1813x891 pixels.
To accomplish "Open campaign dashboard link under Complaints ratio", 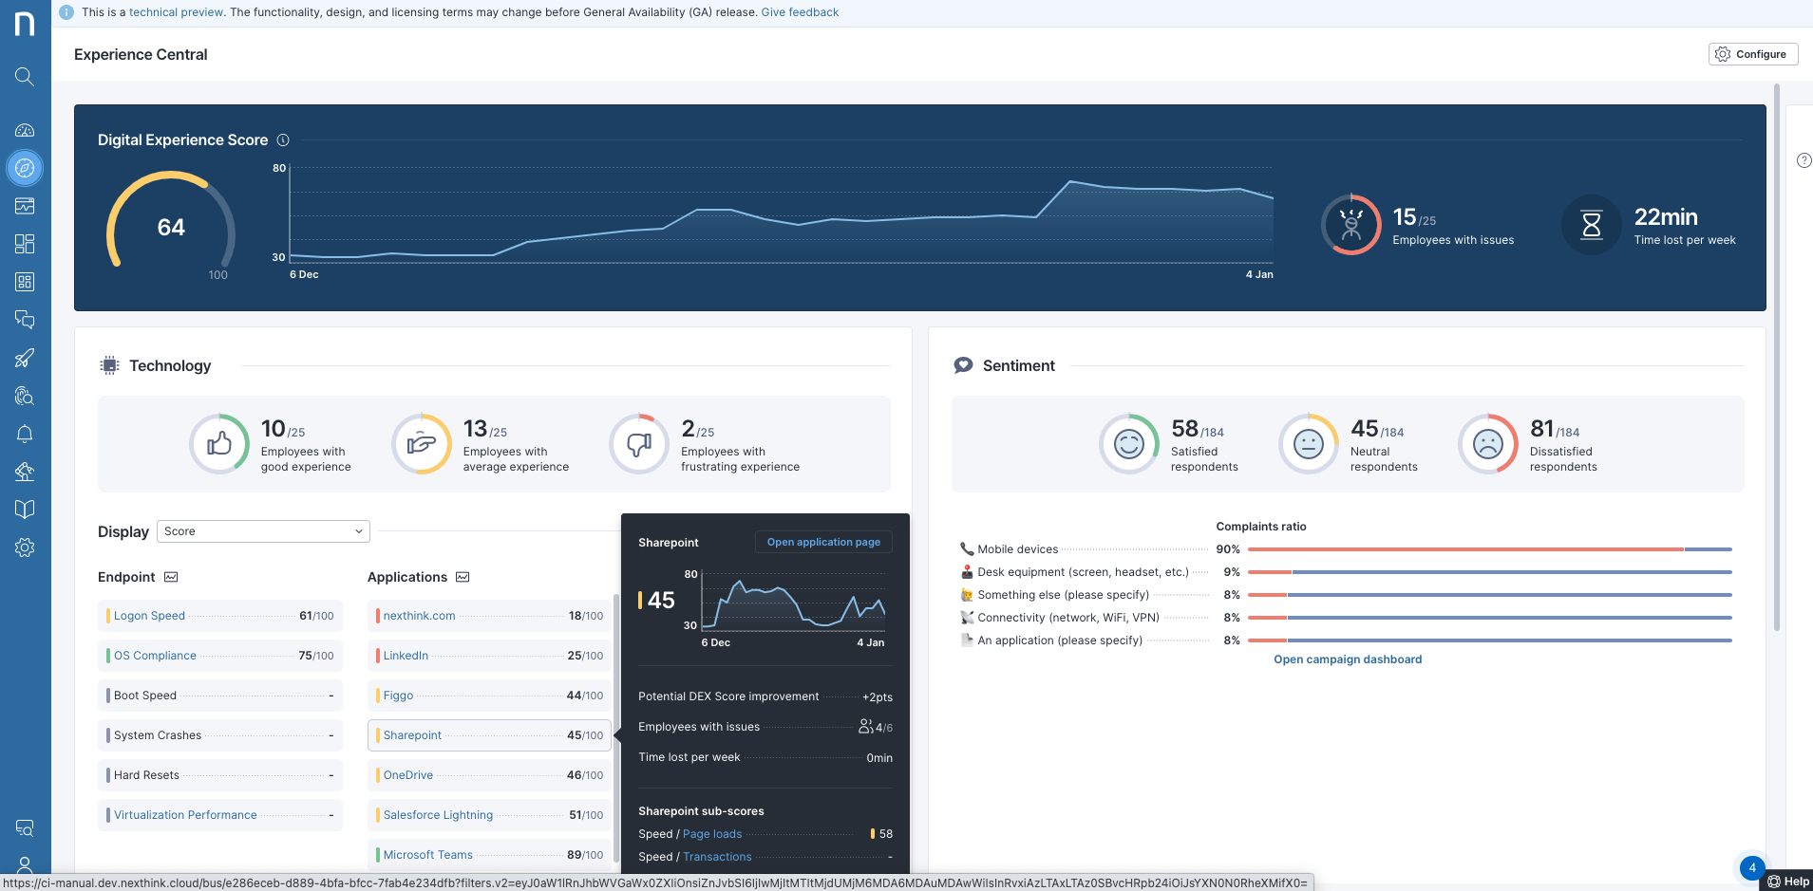I will tap(1347, 659).
